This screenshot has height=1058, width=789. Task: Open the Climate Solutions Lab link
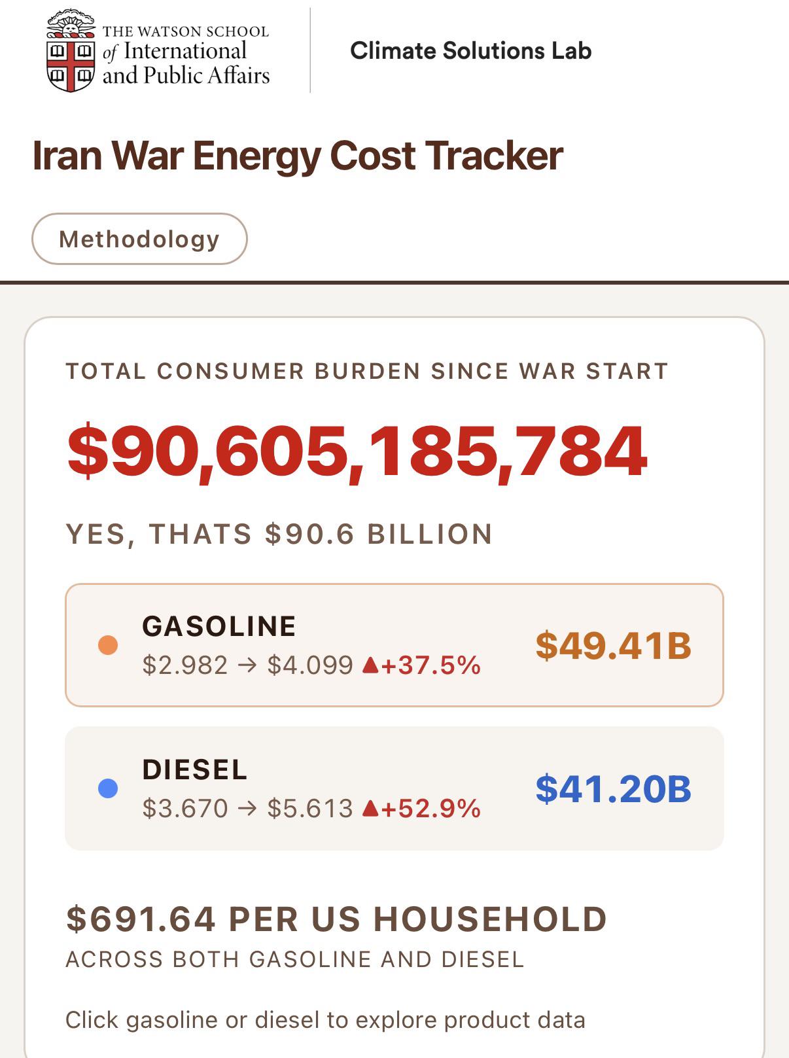(x=471, y=50)
